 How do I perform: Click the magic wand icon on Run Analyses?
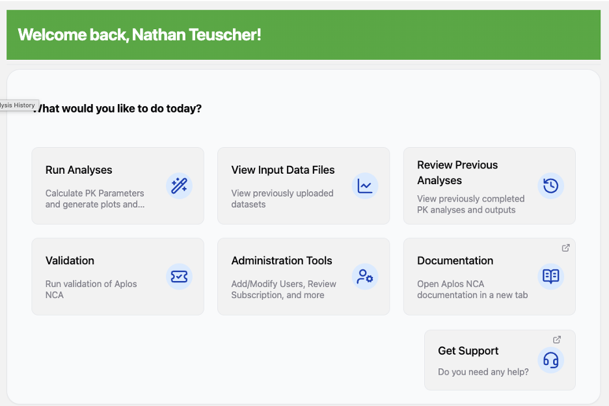click(x=179, y=186)
